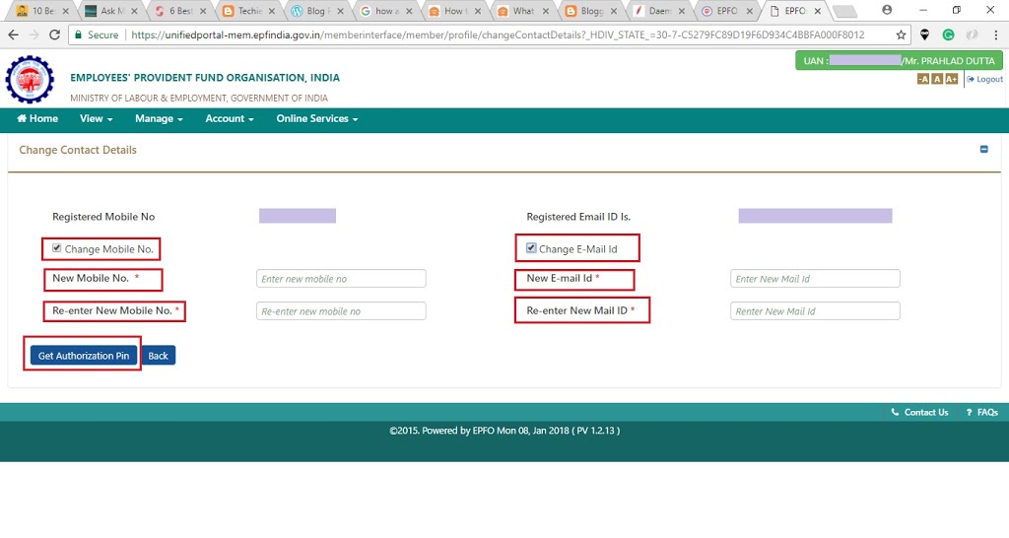
Task: Close the '10 Be' browser tab
Action: click(66, 11)
